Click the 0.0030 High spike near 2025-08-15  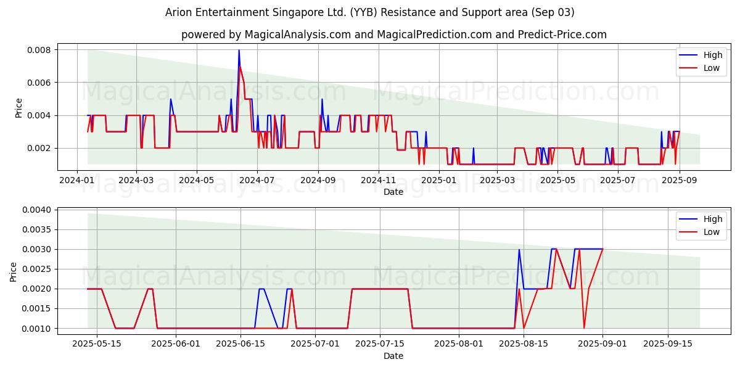pyautogui.click(x=519, y=249)
